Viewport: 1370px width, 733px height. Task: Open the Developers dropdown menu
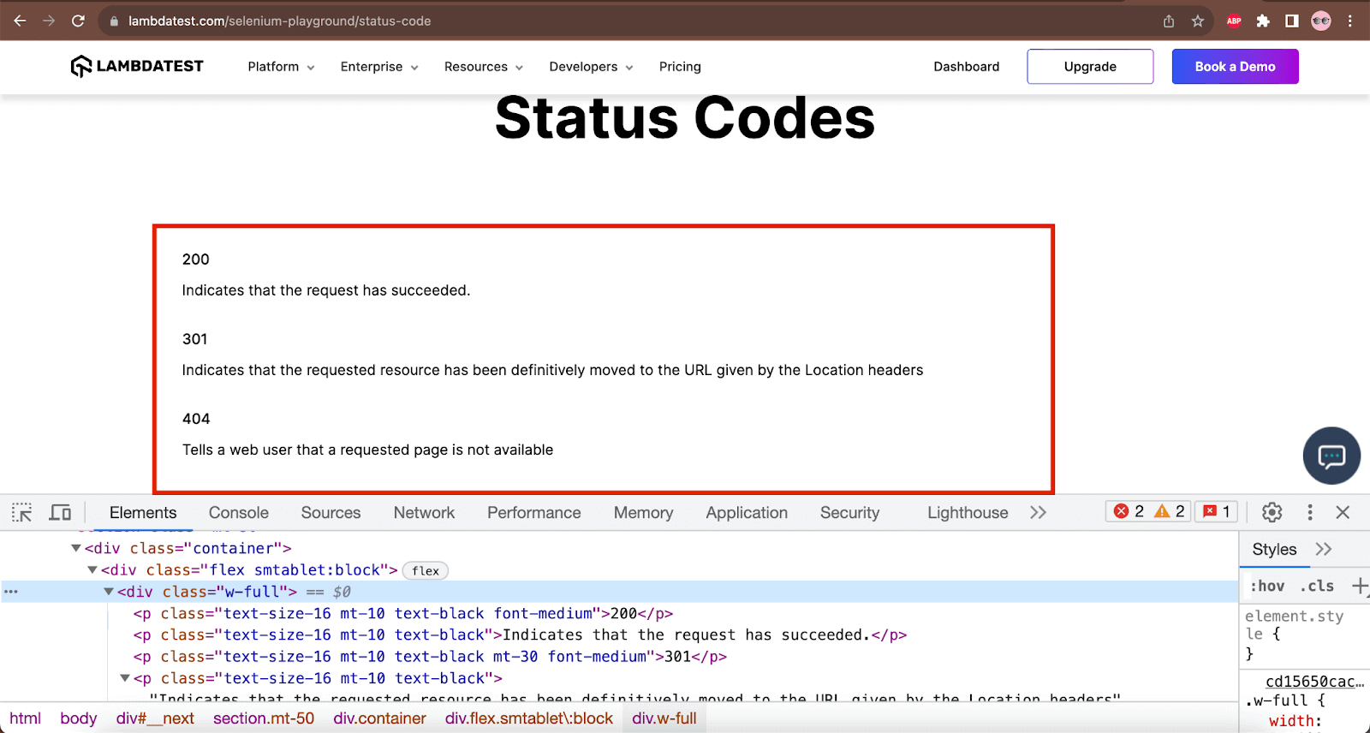591,67
